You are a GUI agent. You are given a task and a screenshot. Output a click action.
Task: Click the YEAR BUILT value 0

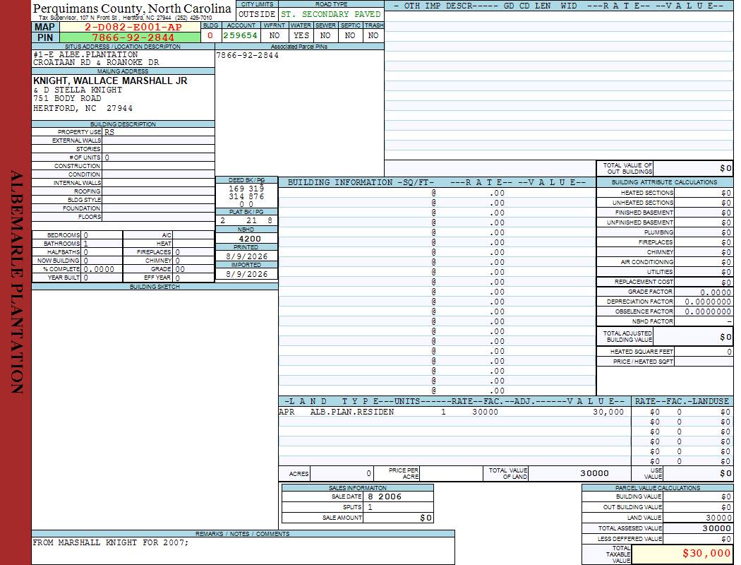(86, 278)
